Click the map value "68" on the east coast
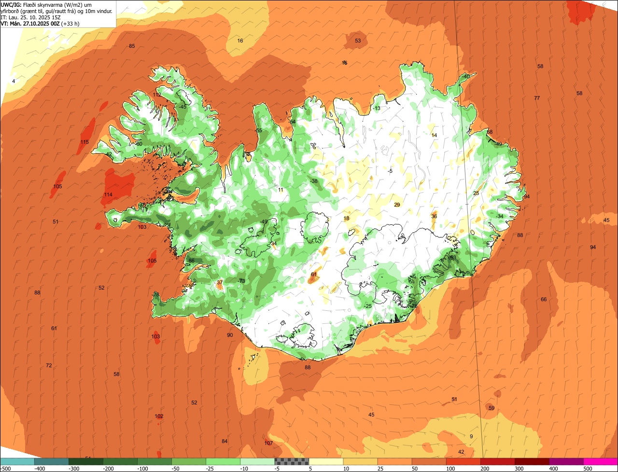The width and height of the screenshot is (618, 472). (490, 132)
